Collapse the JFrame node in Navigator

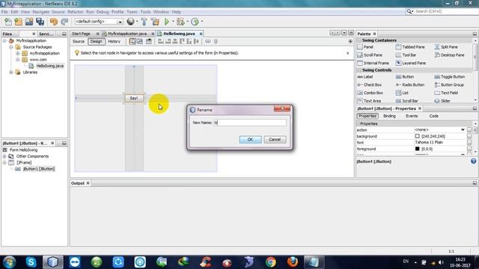[4, 163]
